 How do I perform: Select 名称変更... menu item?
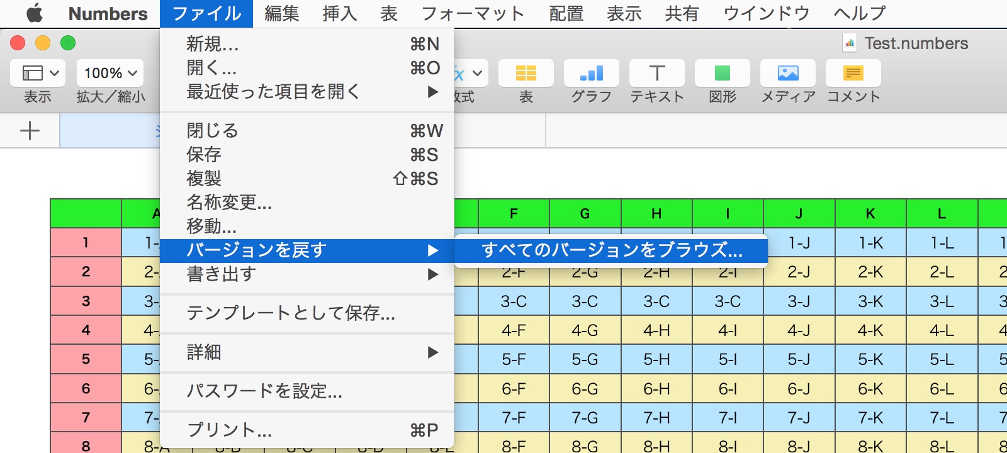(x=307, y=203)
